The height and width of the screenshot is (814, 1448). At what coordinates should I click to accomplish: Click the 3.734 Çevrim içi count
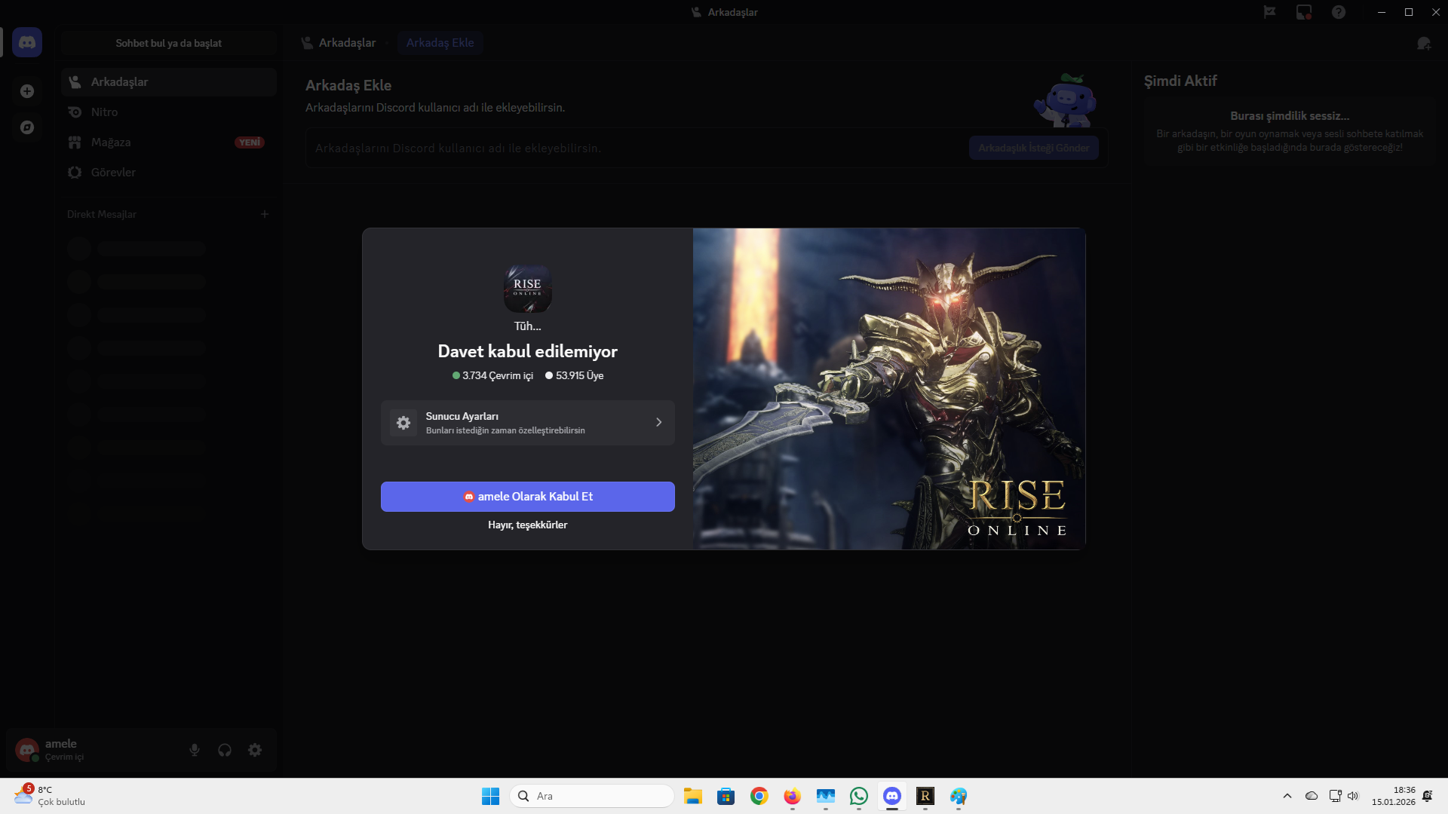coord(492,375)
